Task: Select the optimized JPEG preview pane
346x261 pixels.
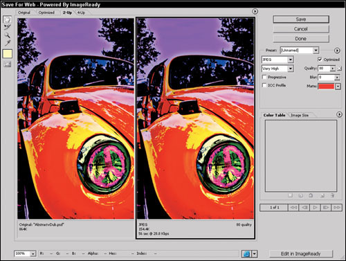Action: [x=195, y=118]
